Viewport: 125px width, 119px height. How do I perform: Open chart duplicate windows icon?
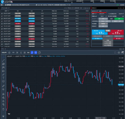(x=39, y=53)
